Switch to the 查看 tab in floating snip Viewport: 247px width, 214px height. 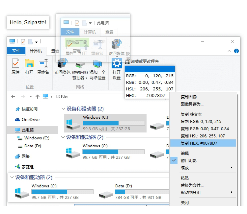109,32
